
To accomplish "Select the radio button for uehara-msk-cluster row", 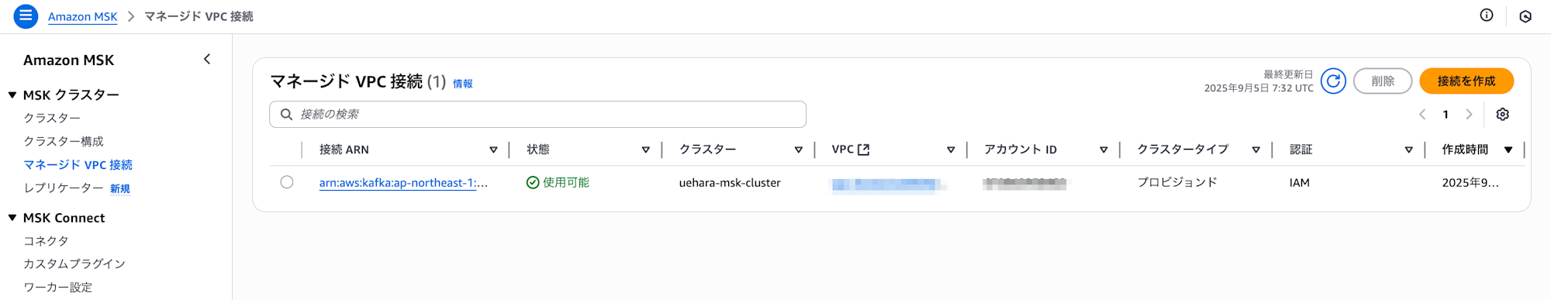I will point(287,182).
